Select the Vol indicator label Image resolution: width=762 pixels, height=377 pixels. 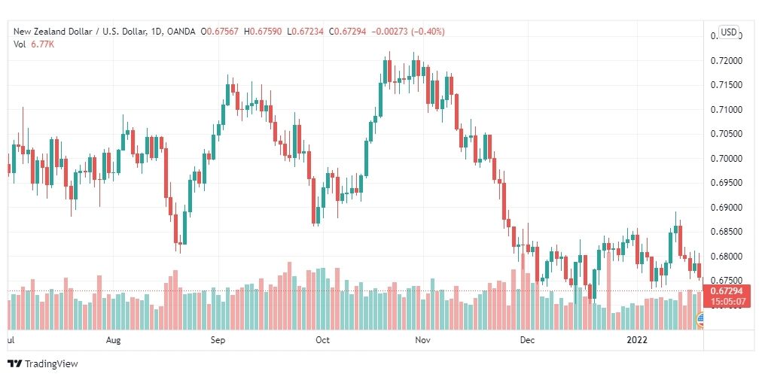pyautogui.click(x=19, y=44)
